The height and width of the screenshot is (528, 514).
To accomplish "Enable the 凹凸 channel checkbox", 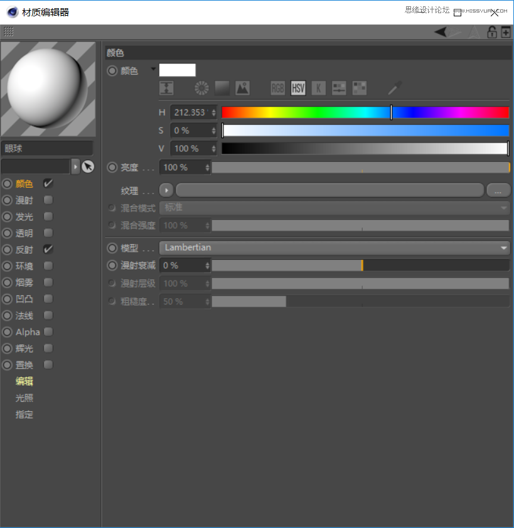I will (x=48, y=298).
